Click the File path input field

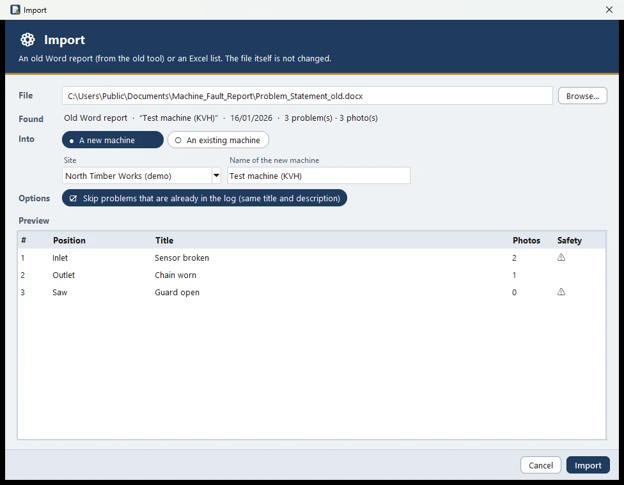(x=308, y=96)
